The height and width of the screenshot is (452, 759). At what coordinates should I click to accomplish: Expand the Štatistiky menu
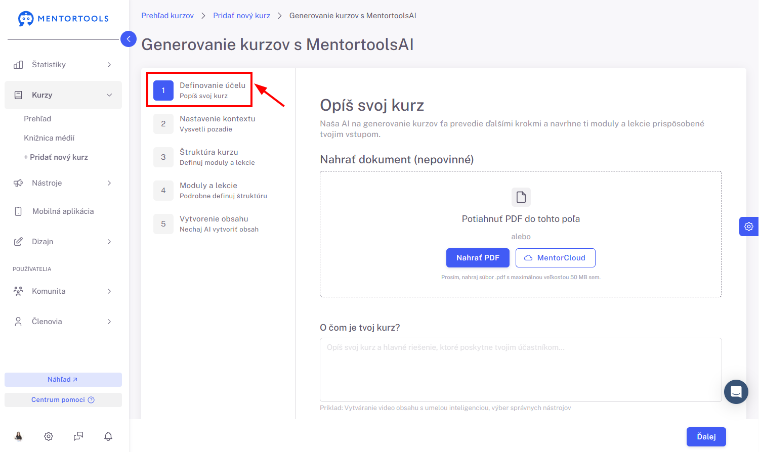point(63,65)
